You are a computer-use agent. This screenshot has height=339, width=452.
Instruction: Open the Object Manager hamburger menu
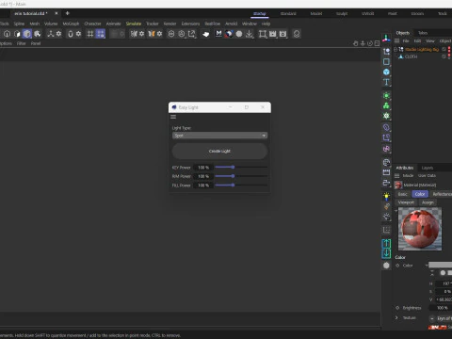pos(396,40)
